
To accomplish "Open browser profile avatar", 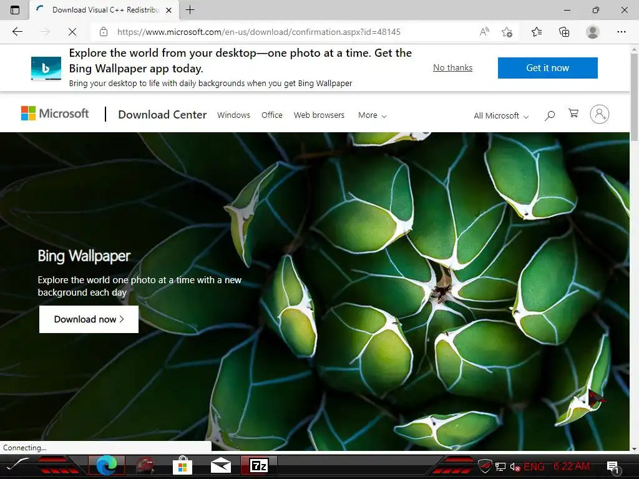I will tap(593, 32).
